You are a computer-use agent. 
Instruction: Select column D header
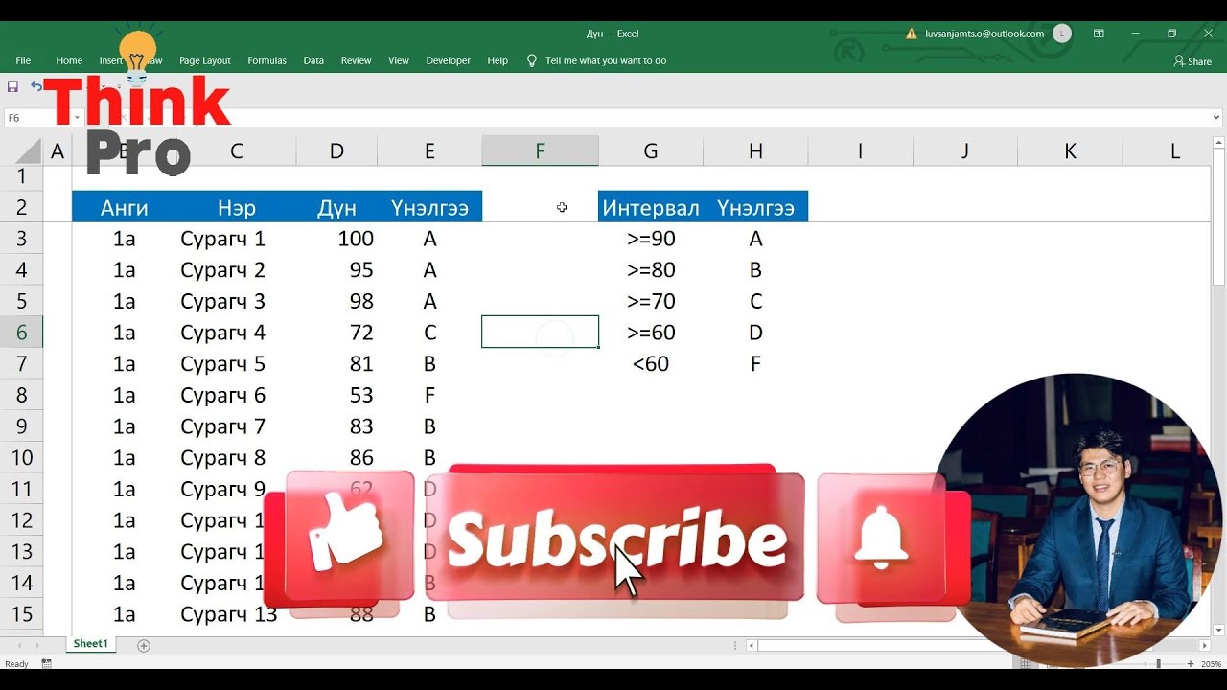pyautogui.click(x=336, y=151)
